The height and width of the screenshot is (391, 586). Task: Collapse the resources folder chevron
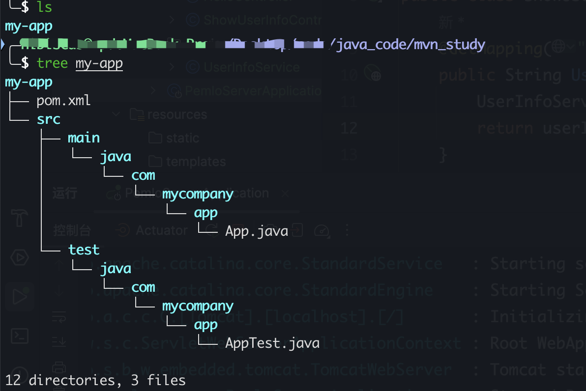pyautogui.click(x=117, y=114)
